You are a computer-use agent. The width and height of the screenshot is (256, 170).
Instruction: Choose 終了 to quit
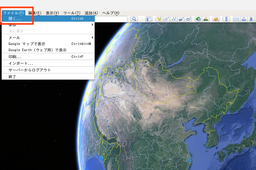tap(48, 77)
